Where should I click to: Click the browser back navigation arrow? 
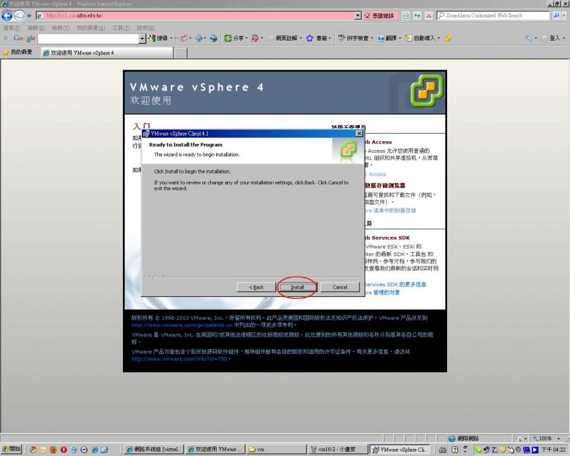click(x=7, y=16)
